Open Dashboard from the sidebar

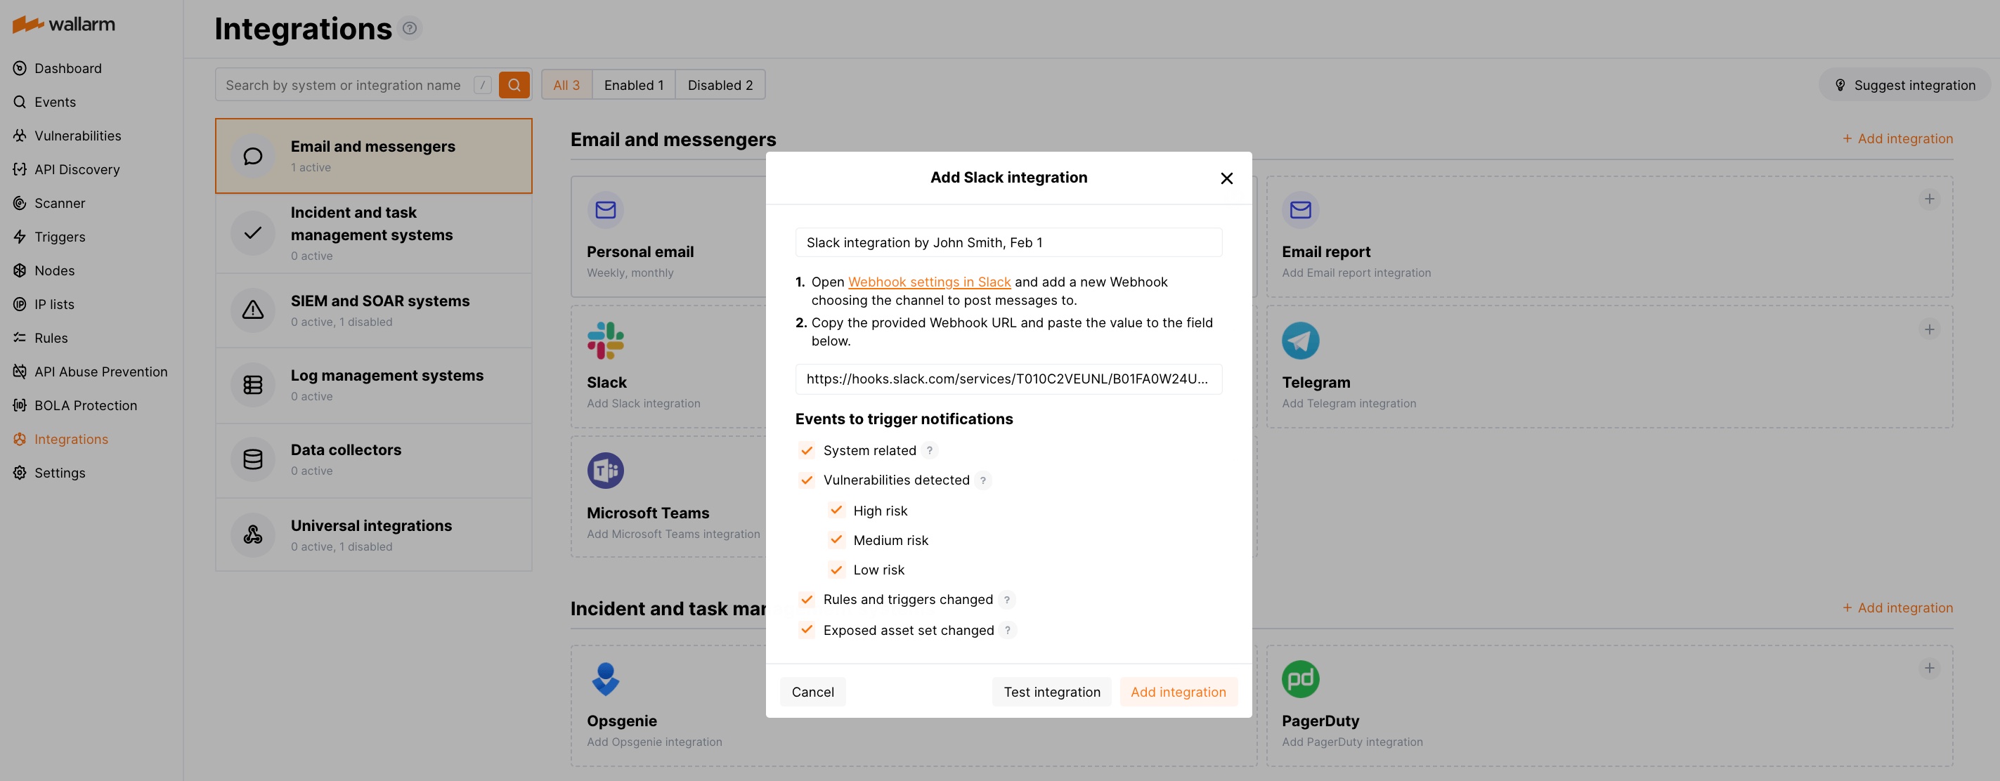click(67, 68)
